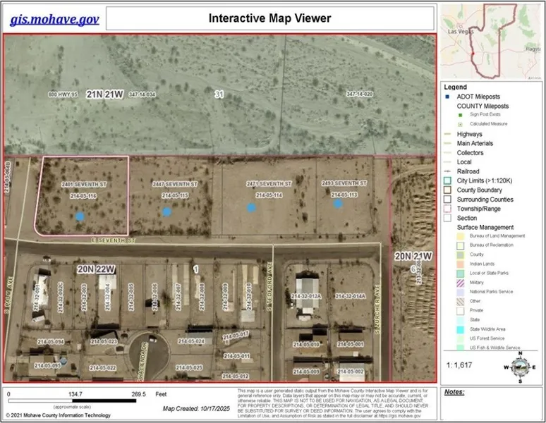
Task: Click the Interactive Map Viewer title
Action: tap(270, 18)
